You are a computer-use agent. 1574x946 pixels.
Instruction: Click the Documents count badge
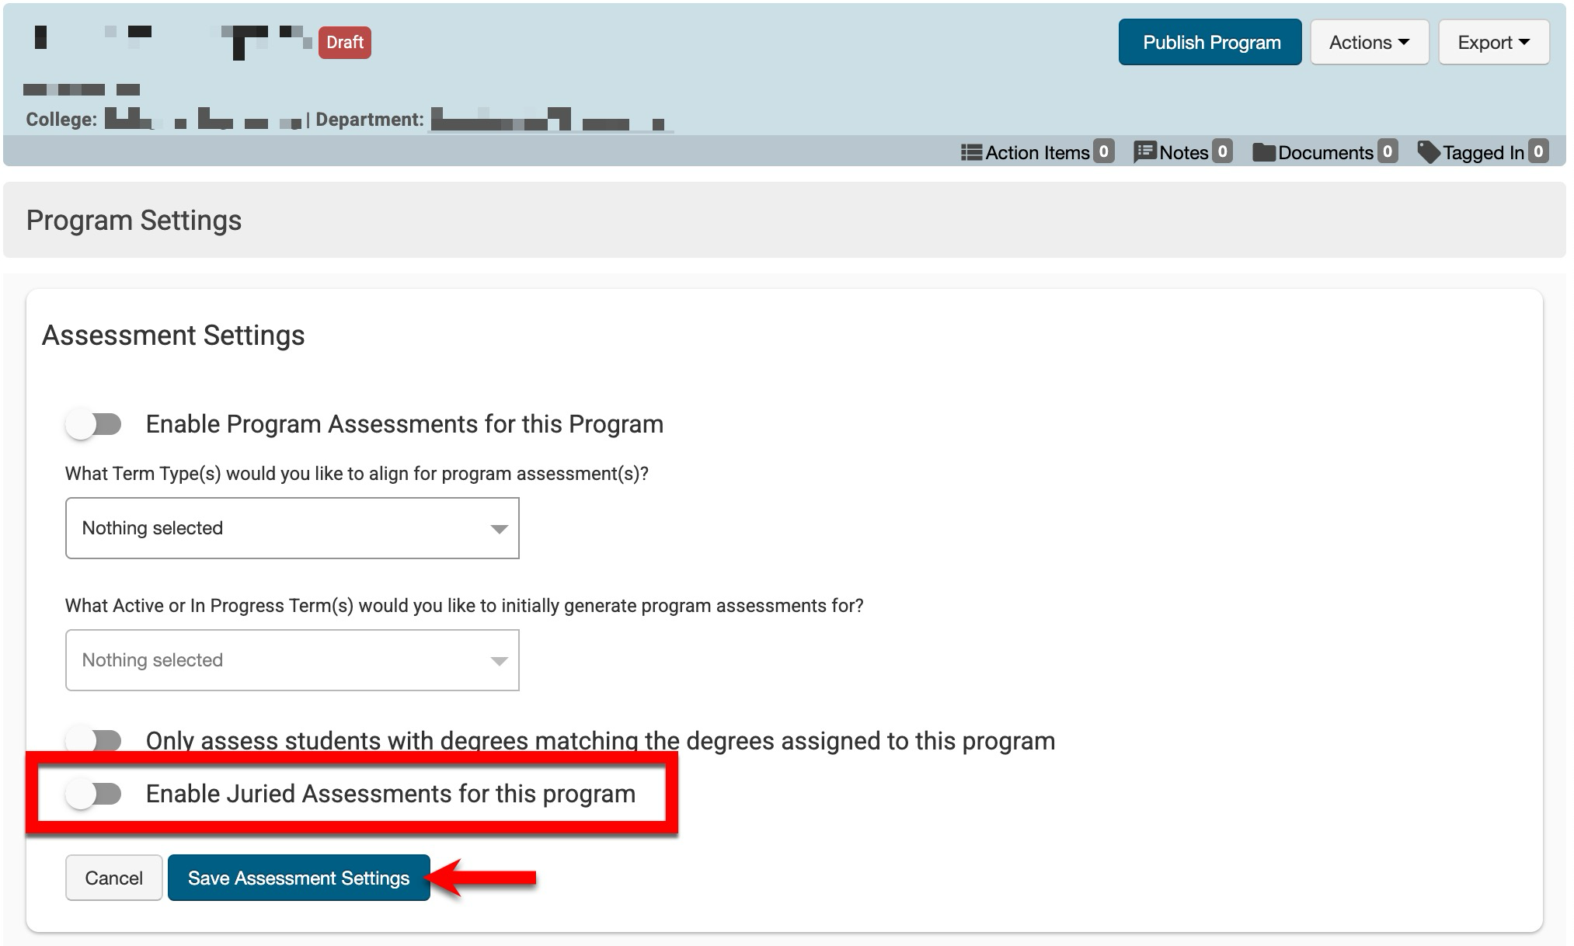pos(1388,151)
